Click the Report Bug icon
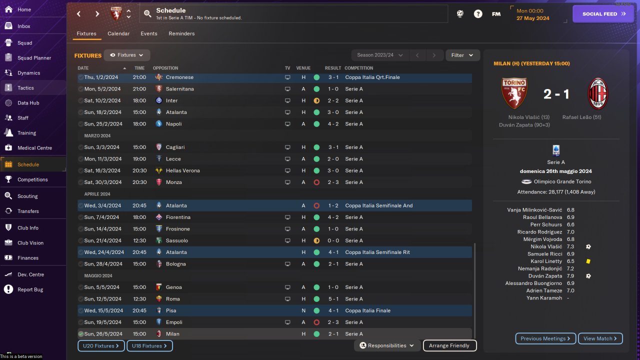Image resolution: width=640 pixels, height=360 pixels. [x=8, y=289]
